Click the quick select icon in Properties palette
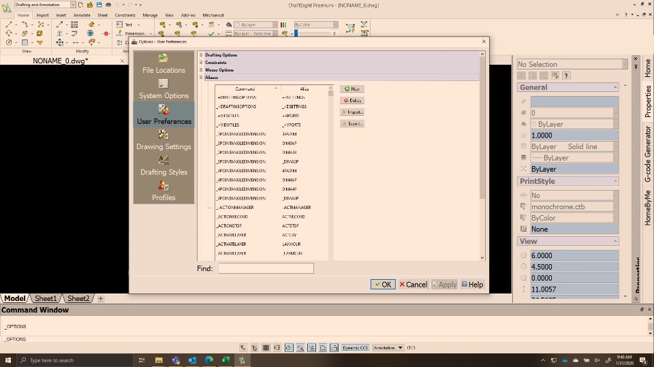Image resolution: width=654 pixels, height=367 pixels. pos(555,76)
